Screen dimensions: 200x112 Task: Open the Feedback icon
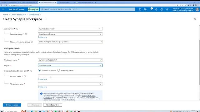coord(167,9)
